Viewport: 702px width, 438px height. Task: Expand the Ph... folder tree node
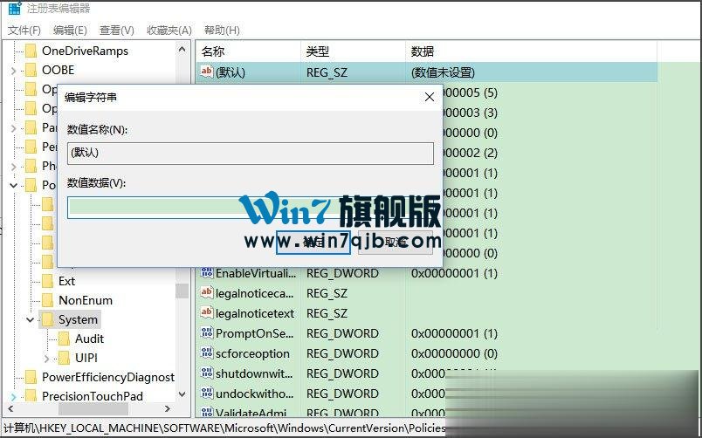[x=13, y=167]
